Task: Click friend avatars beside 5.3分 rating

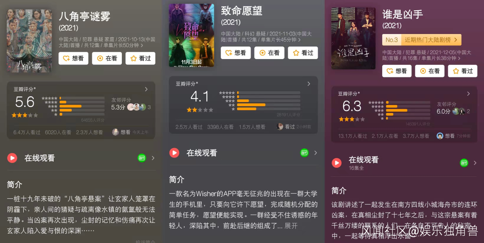Action: [136, 107]
